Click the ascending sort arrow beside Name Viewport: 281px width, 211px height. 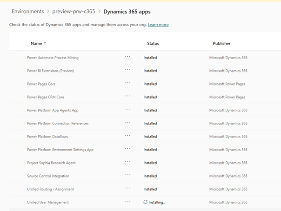tap(45, 44)
